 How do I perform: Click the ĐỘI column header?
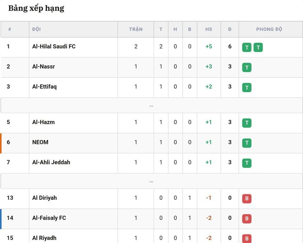tap(36, 29)
